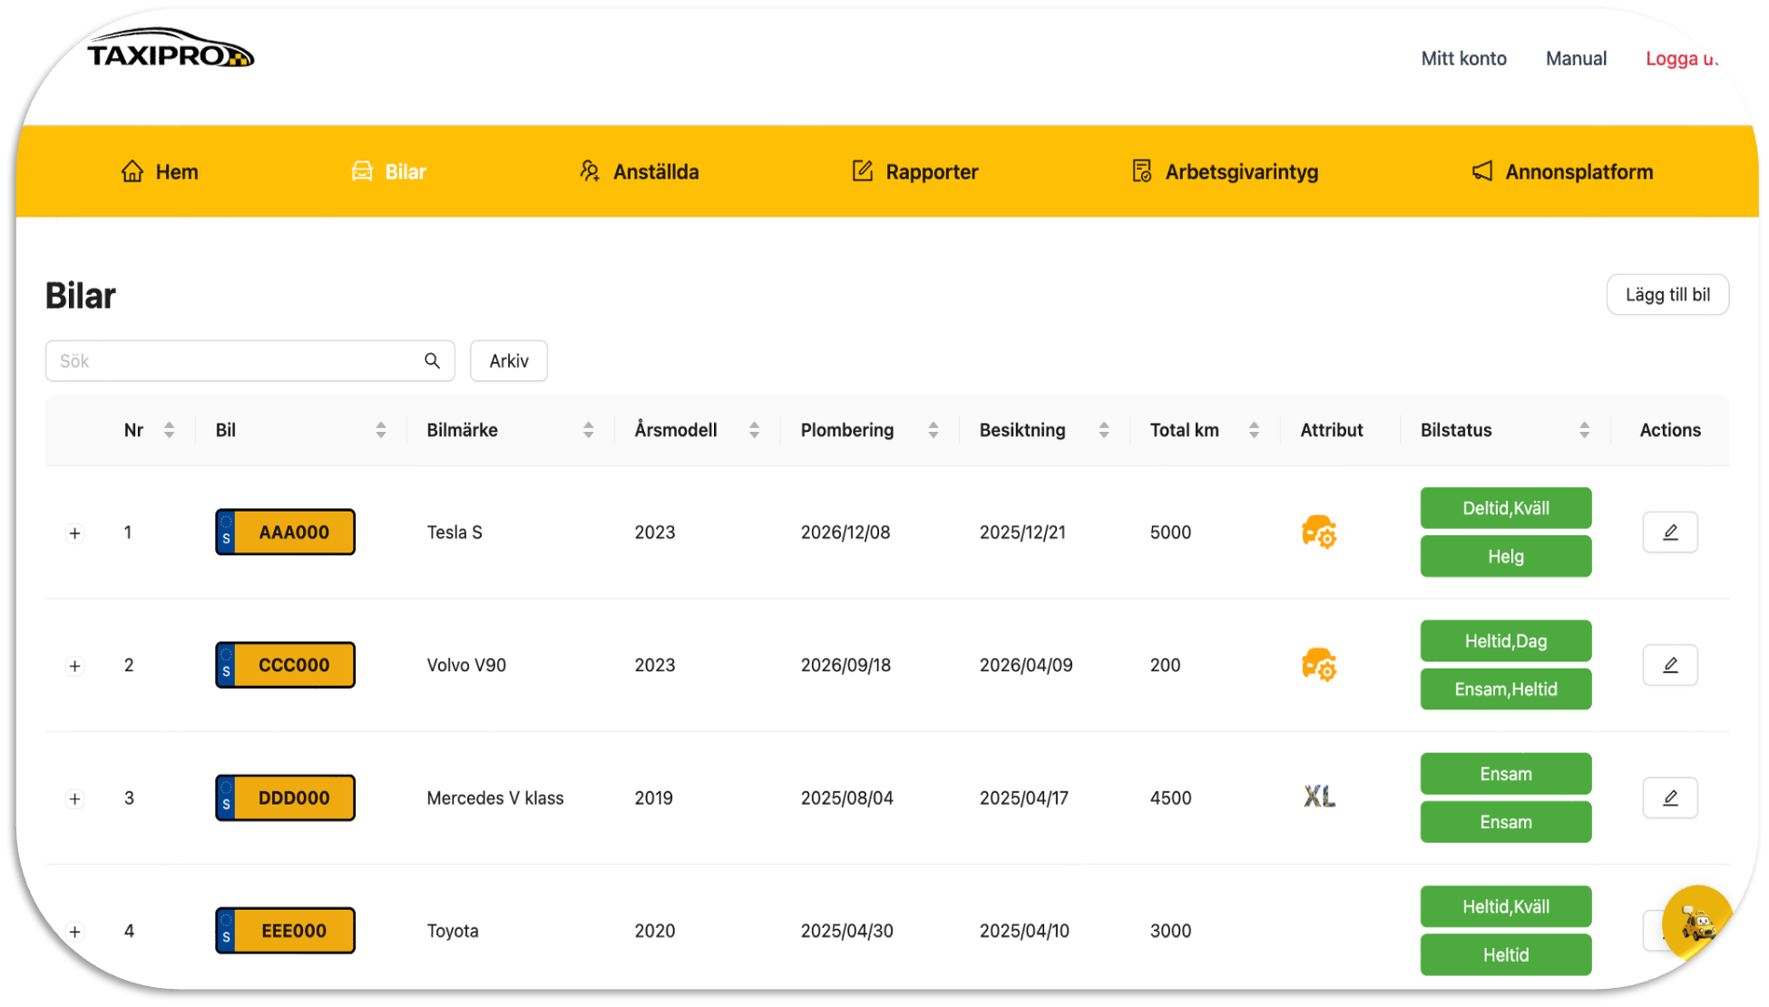Click the TaxiPro logo

171,51
